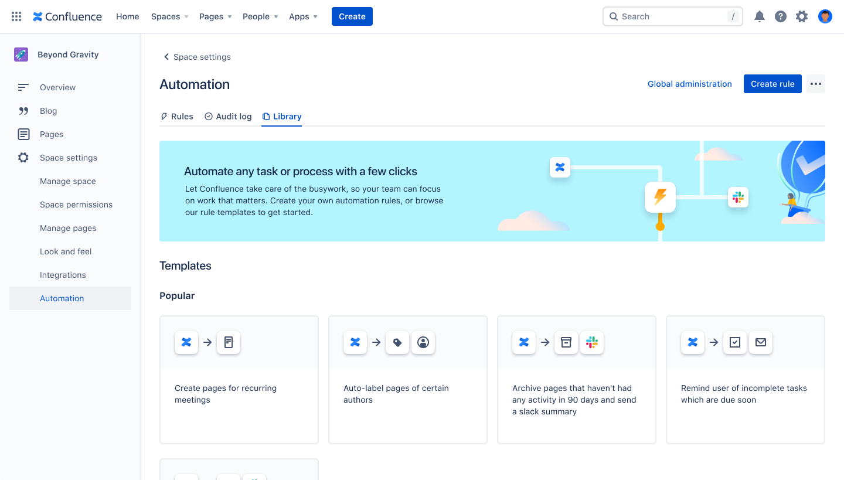Open the Atlassian app switcher grid
Image resolution: width=844 pixels, height=480 pixels.
click(x=16, y=16)
